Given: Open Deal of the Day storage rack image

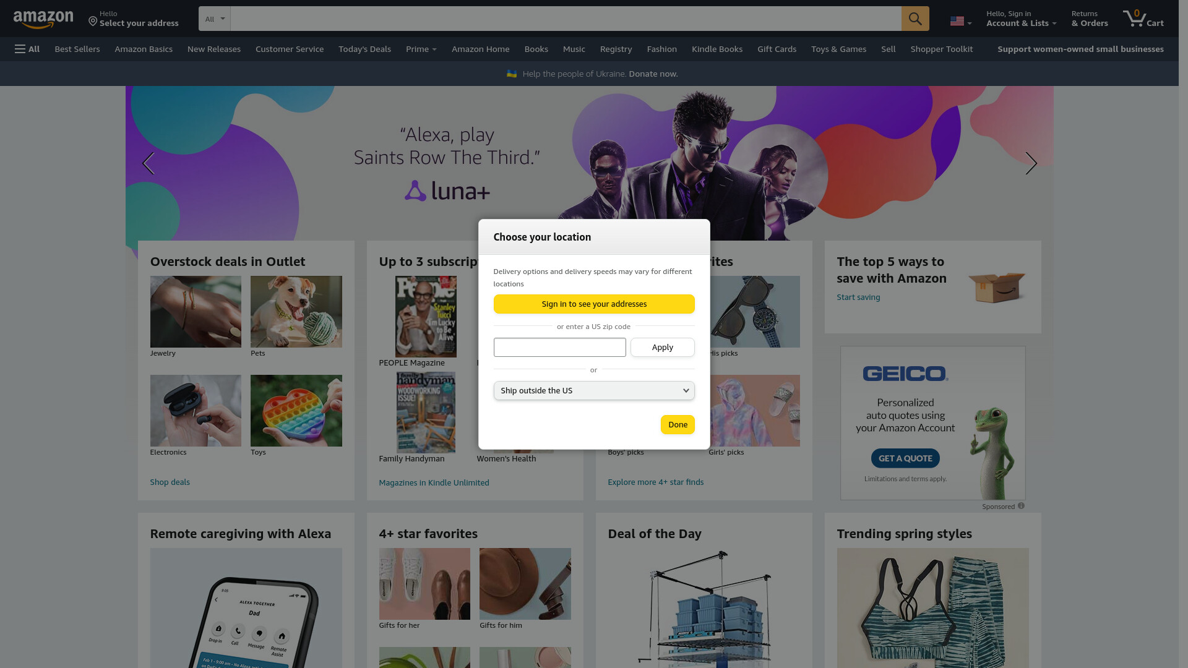Looking at the screenshot, I should point(704,608).
